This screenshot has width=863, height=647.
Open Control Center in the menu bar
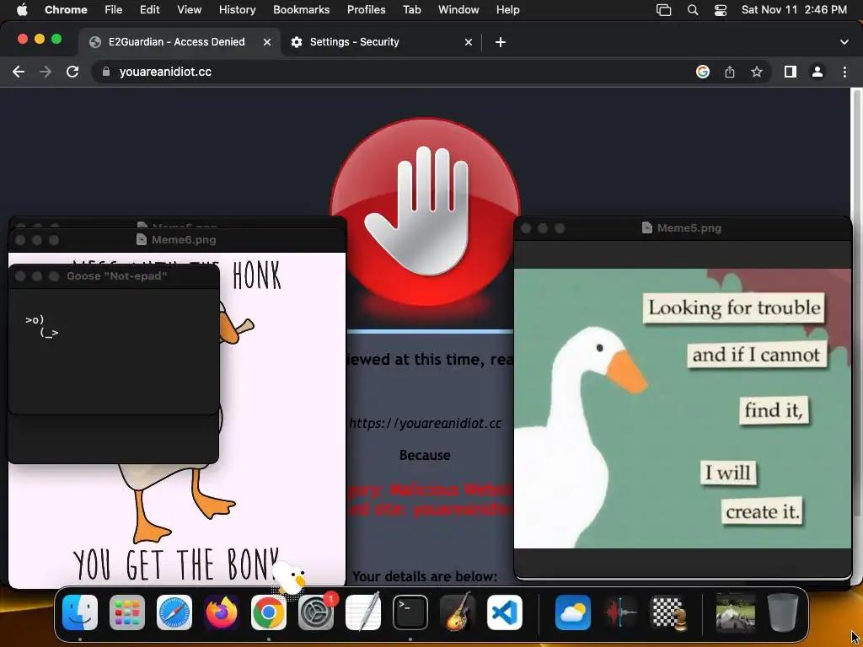[721, 10]
